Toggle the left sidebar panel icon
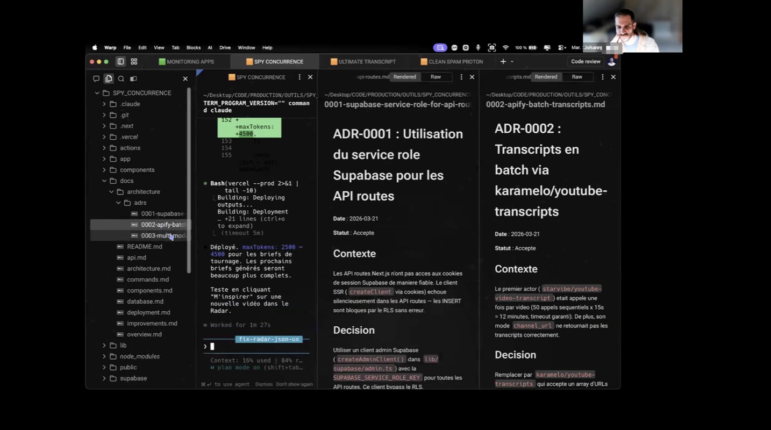 point(120,62)
